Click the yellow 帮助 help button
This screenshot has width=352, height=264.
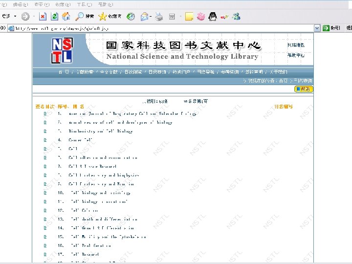[x=304, y=89]
